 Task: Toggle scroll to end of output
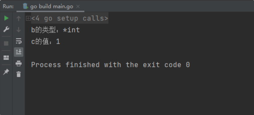tap(19, 52)
